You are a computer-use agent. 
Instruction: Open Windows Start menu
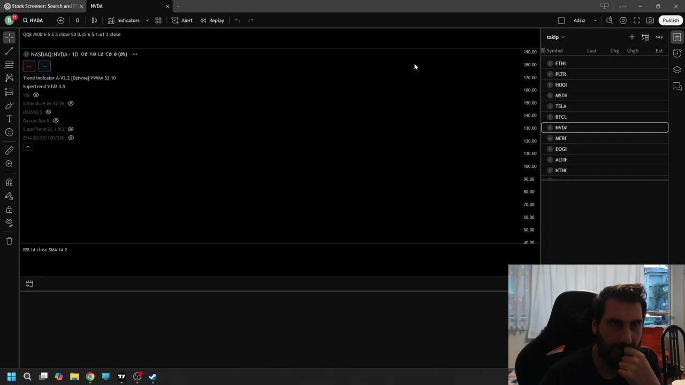click(x=11, y=376)
